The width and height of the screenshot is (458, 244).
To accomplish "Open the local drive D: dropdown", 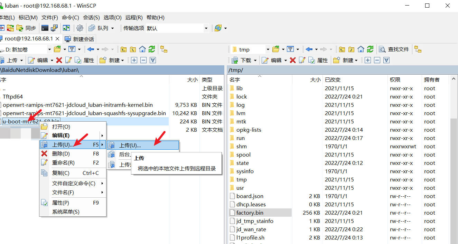I will [x=49, y=49].
